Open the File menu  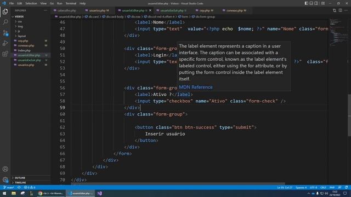[x=12, y=3]
